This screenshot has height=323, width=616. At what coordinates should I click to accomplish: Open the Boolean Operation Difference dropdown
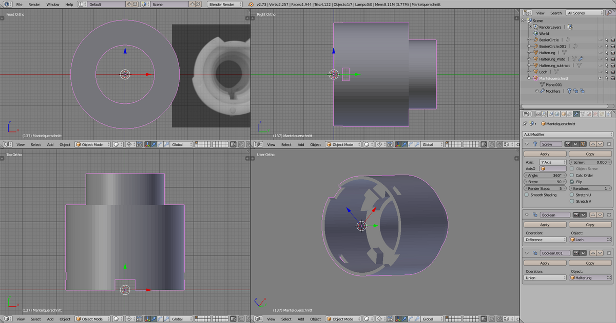coord(545,240)
